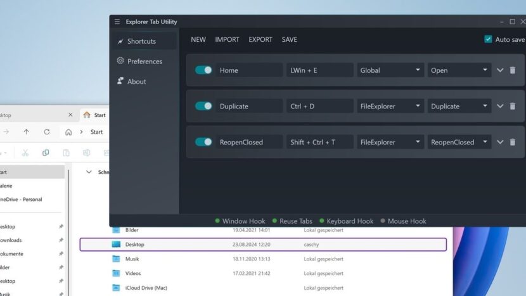Click the cut scissors icon in Explorer toolbar
The image size is (526, 296).
25,153
